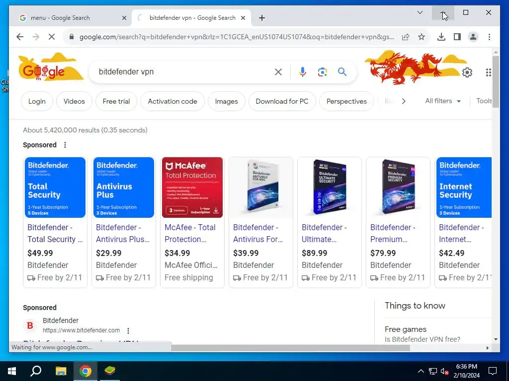This screenshot has width=509, height=381.
Task: Start voice search with microphone icon
Action: 303,72
